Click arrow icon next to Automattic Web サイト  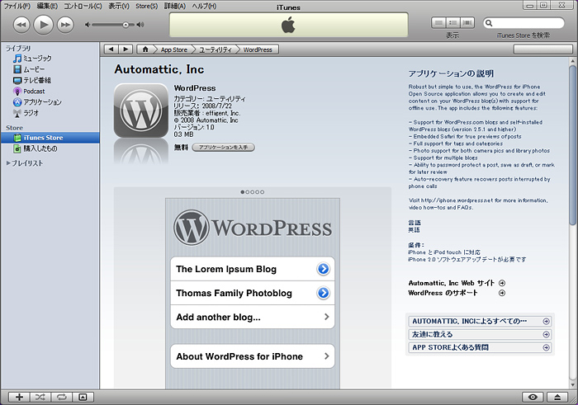pos(502,283)
